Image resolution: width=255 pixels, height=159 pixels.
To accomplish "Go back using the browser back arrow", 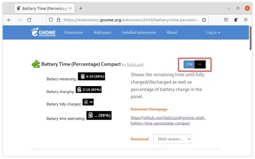I will (9, 20).
